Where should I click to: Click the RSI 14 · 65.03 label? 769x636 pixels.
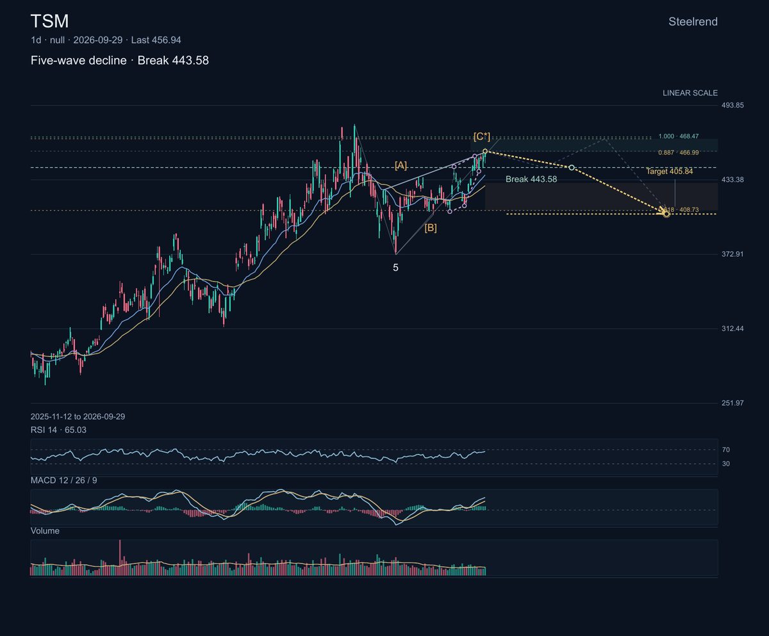(58, 430)
